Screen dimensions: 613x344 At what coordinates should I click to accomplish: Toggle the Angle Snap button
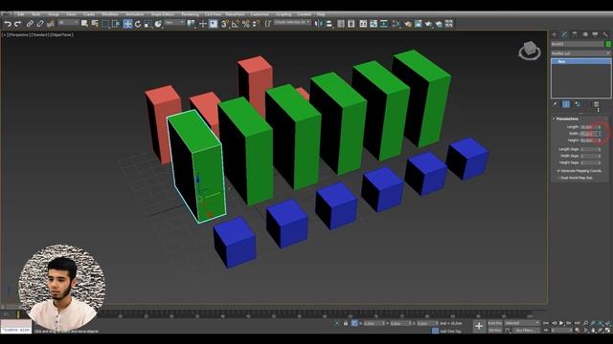pyautogui.click(x=236, y=24)
